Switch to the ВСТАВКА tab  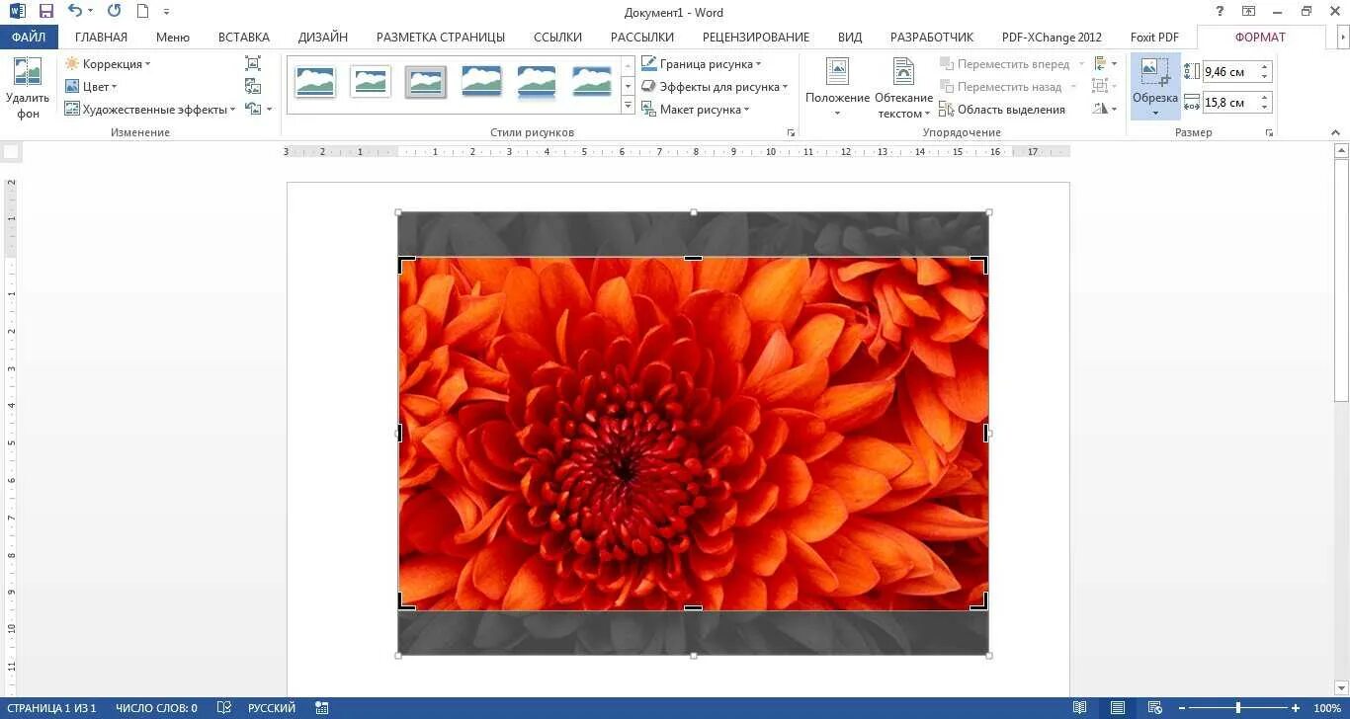(x=244, y=38)
